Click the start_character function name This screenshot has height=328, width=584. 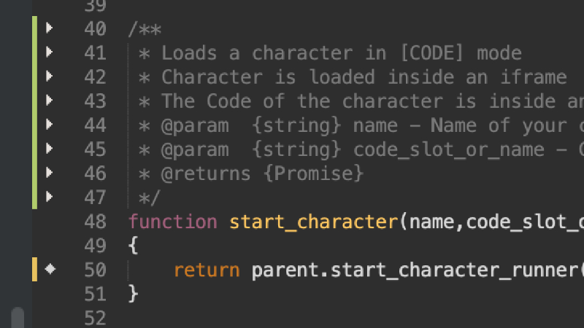313,222
